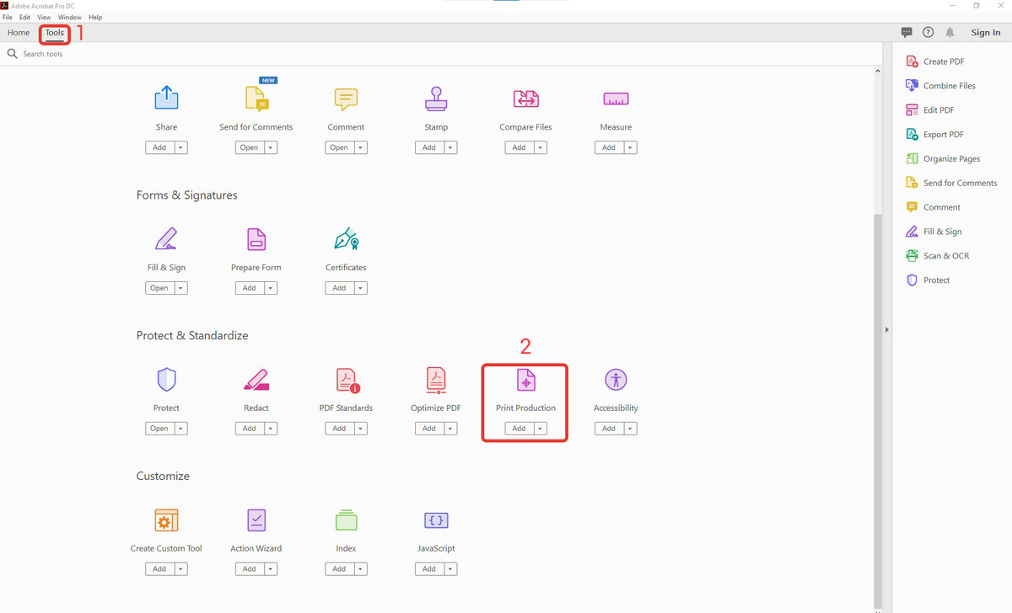
Task: Click the Redact tool icon
Action: 256,380
